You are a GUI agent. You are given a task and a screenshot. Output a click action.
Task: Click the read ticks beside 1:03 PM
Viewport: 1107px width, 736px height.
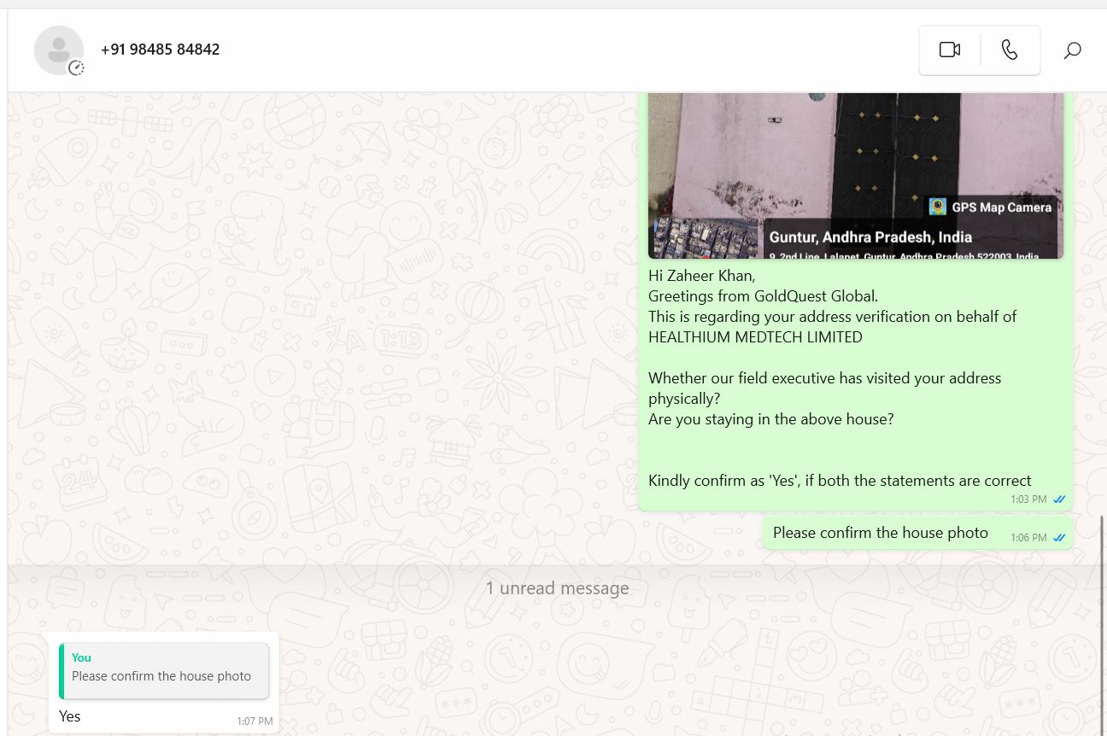[x=1059, y=499]
